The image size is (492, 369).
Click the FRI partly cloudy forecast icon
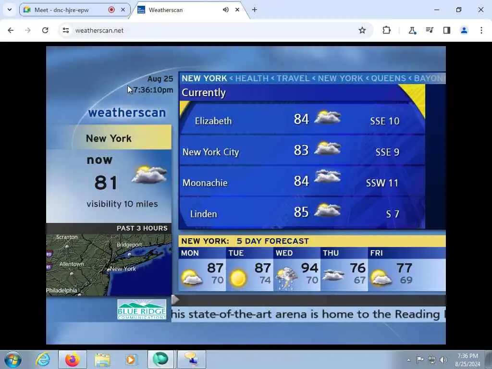point(381,278)
